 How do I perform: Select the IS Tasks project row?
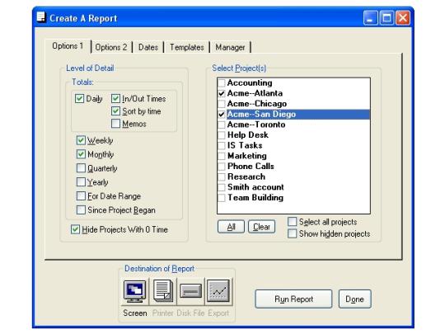(293, 145)
